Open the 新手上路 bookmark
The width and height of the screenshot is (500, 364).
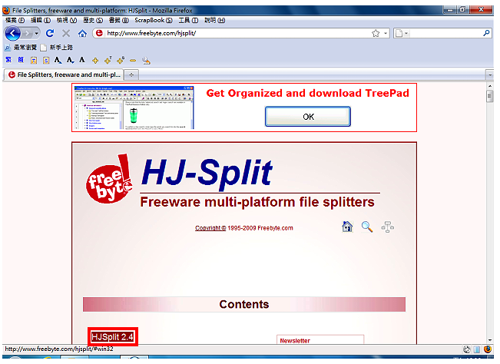pos(57,48)
